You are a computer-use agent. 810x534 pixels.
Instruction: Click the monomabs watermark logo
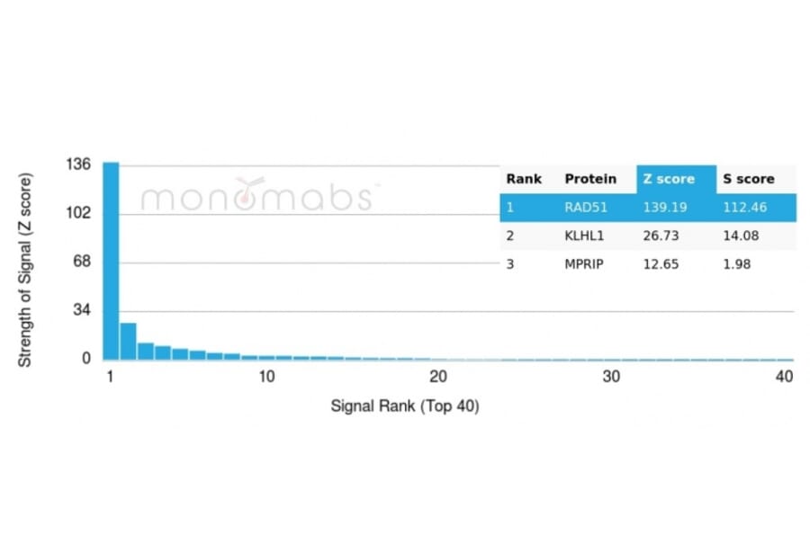click(256, 195)
